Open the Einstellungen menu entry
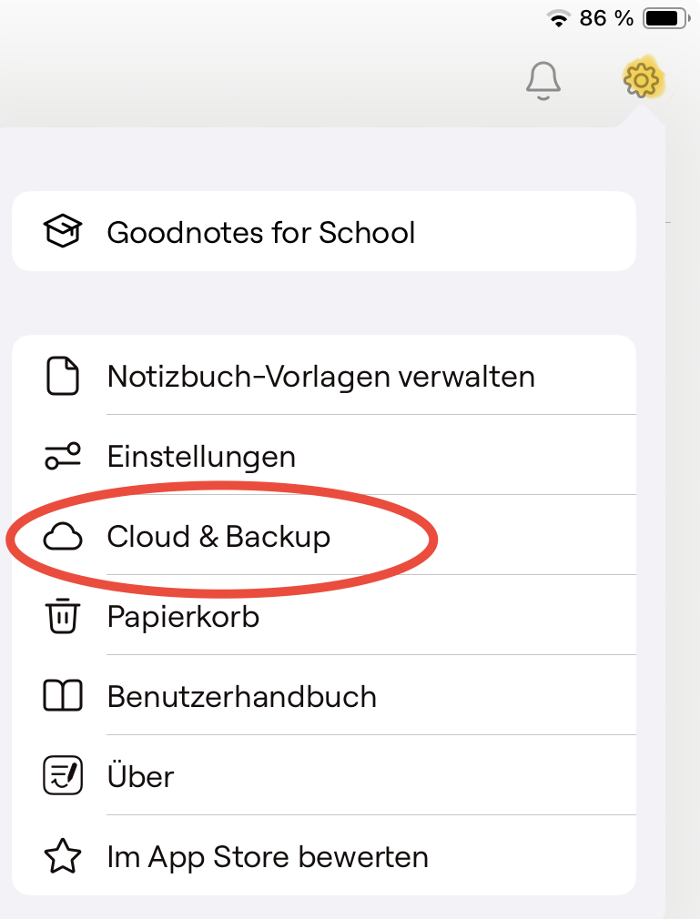This screenshot has width=700, height=919. pos(201,456)
